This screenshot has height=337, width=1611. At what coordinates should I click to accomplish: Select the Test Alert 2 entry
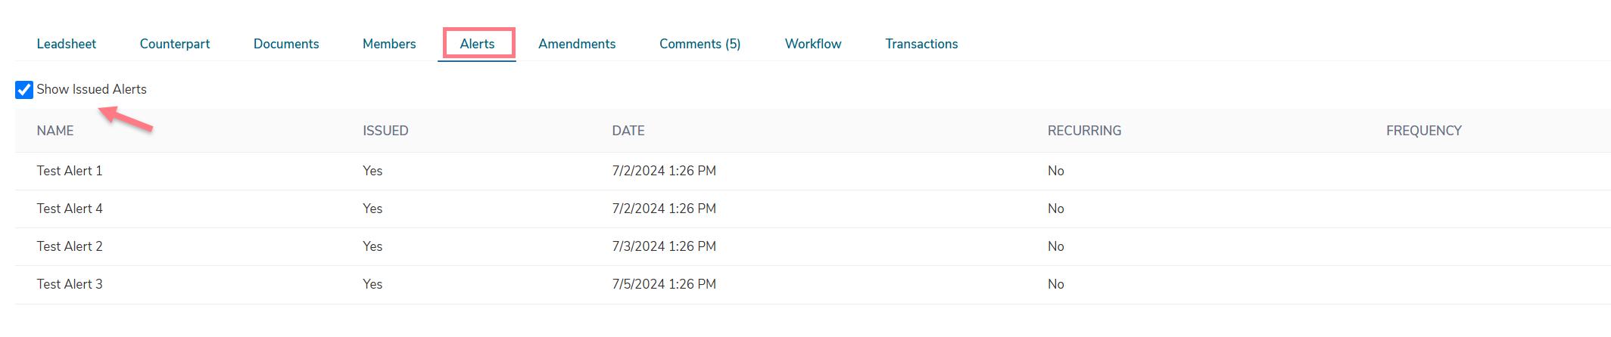[813, 246]
